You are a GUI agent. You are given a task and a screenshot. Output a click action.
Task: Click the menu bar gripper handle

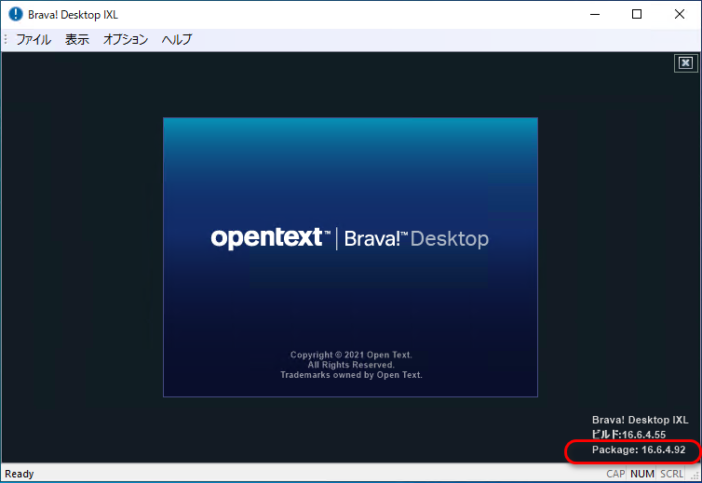coord(6,39)
